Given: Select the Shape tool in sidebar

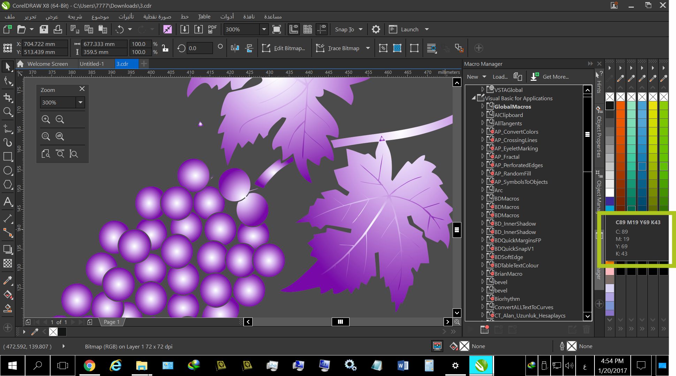Looking at the screenshot, I should tap(7, 81).
